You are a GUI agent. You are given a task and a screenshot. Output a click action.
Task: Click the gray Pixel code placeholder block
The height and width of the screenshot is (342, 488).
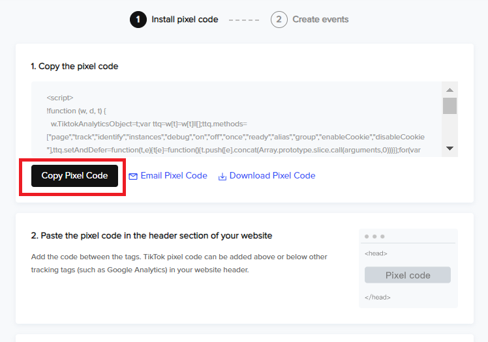coord(408,275)
